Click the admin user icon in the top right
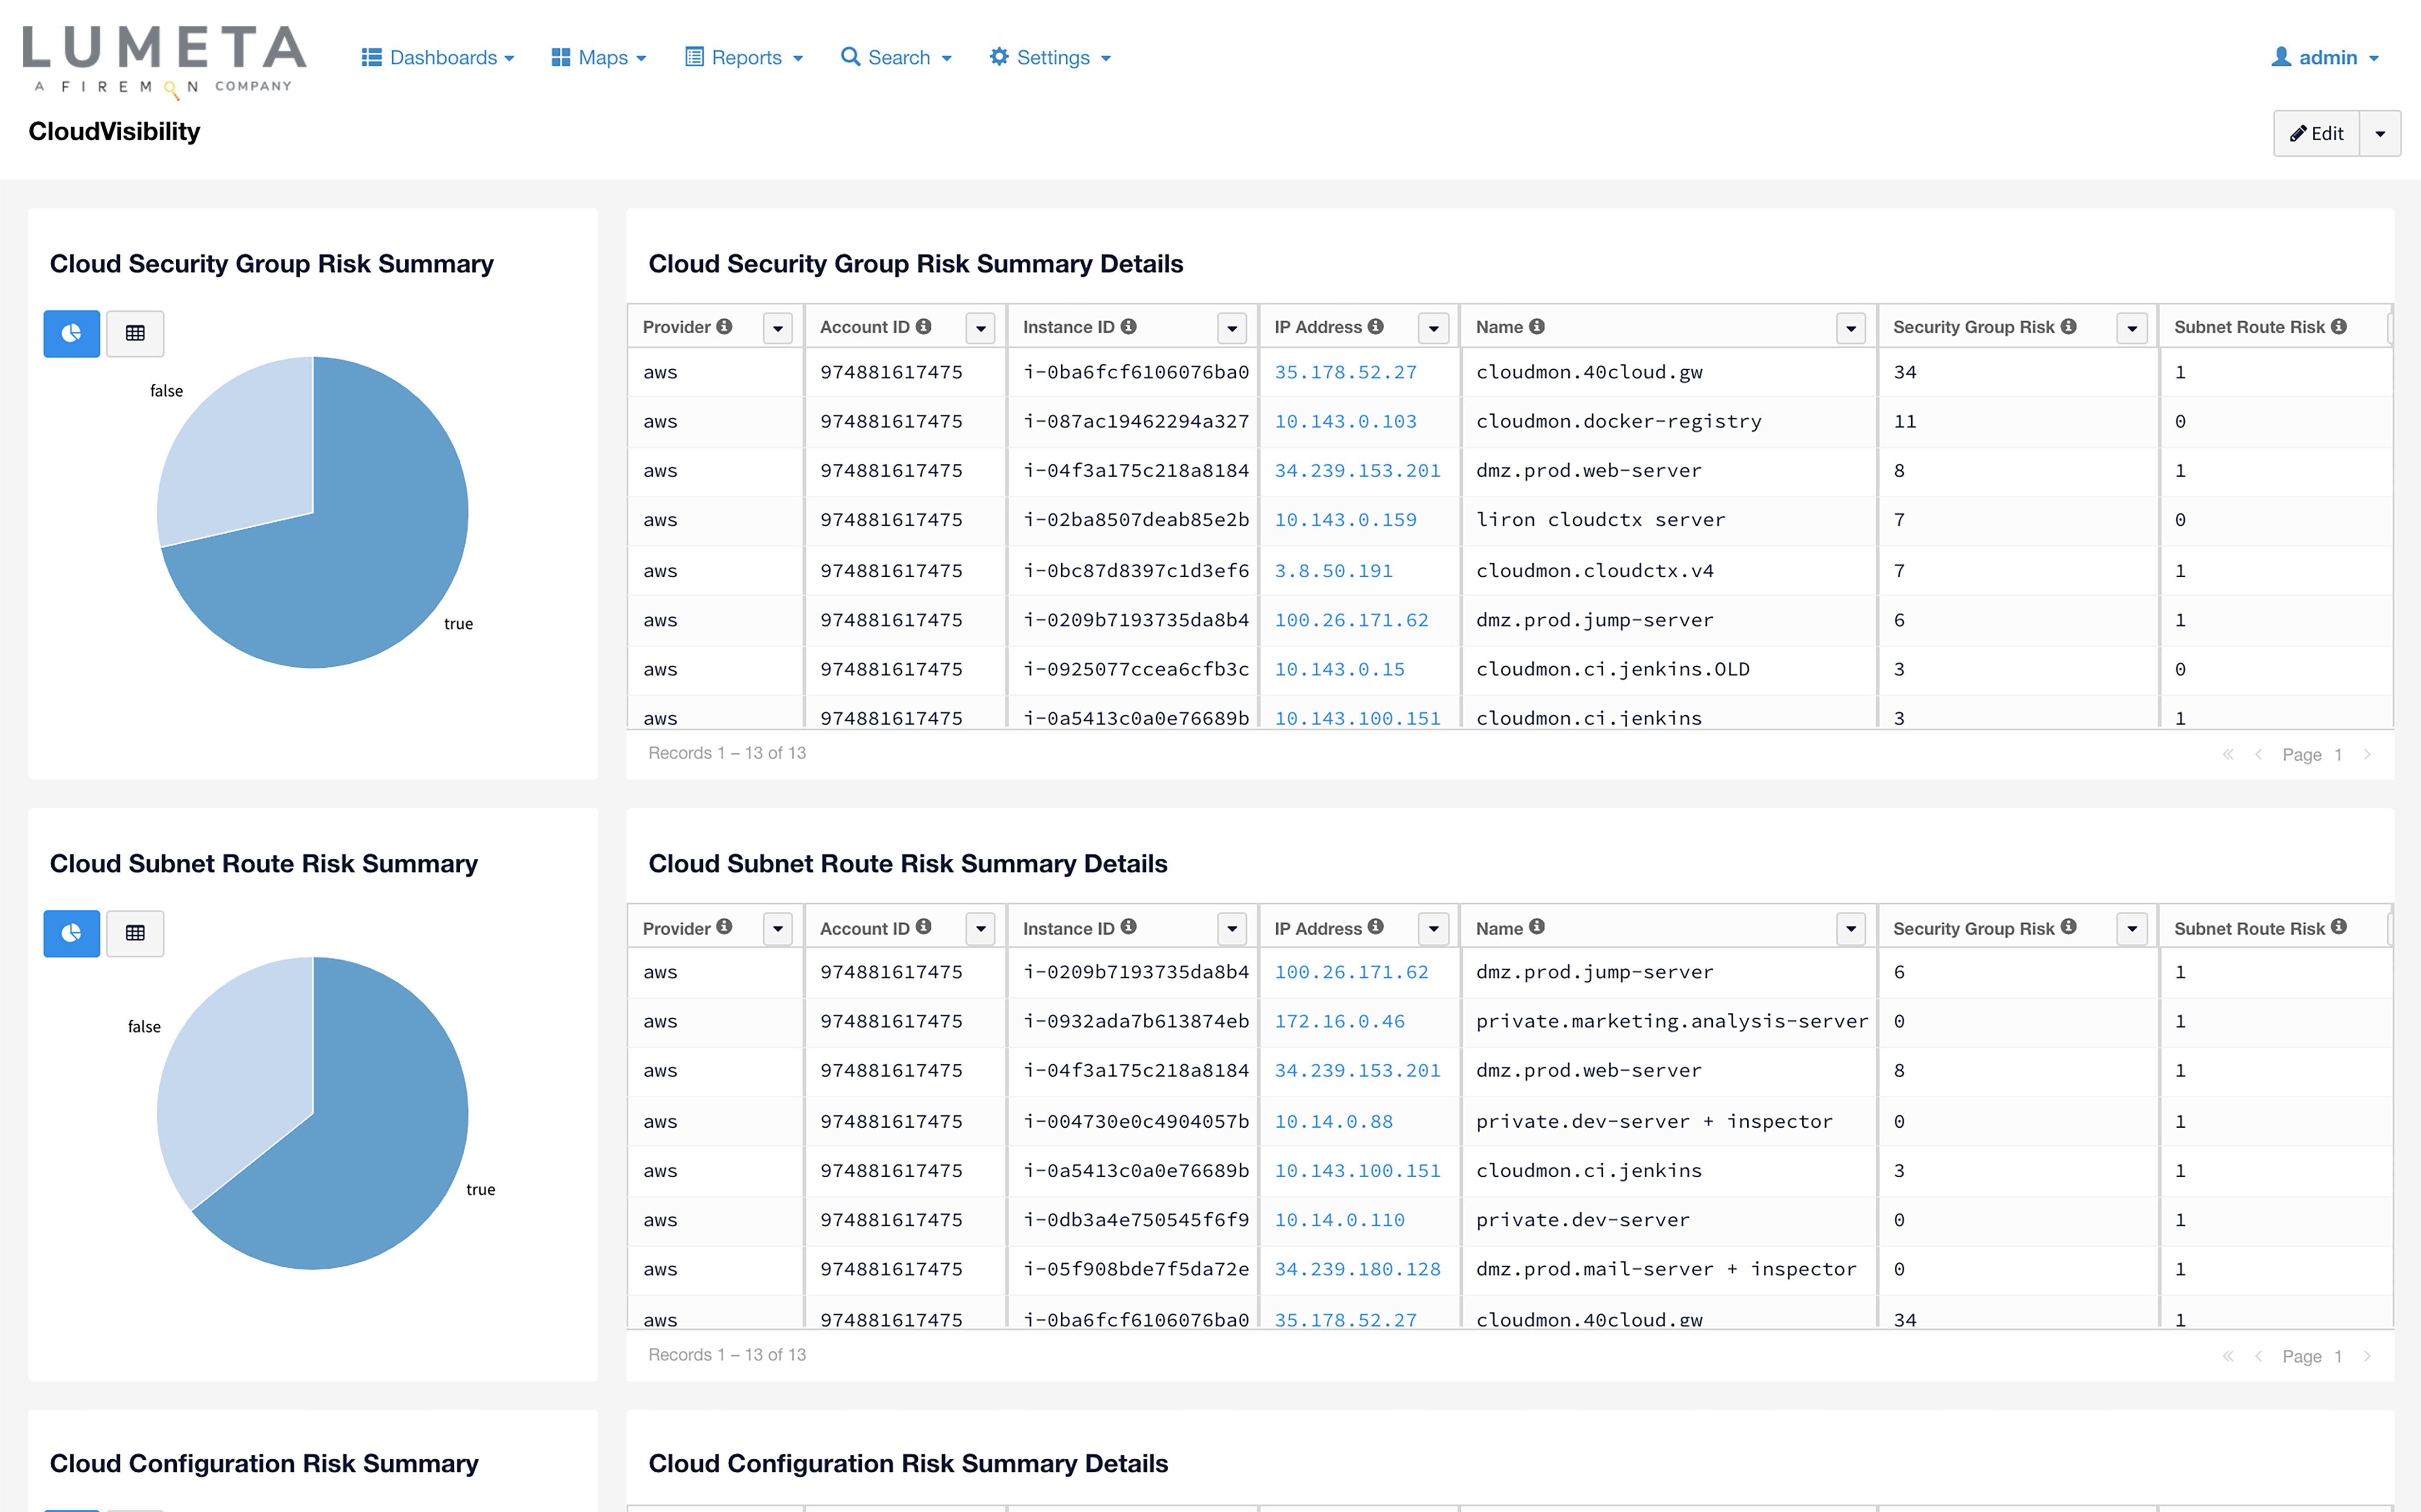 [x=2281, y=57]
